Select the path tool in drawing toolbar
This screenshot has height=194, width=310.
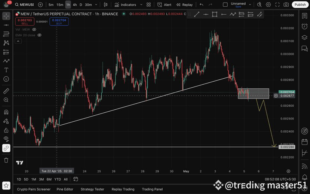(233, 14)
